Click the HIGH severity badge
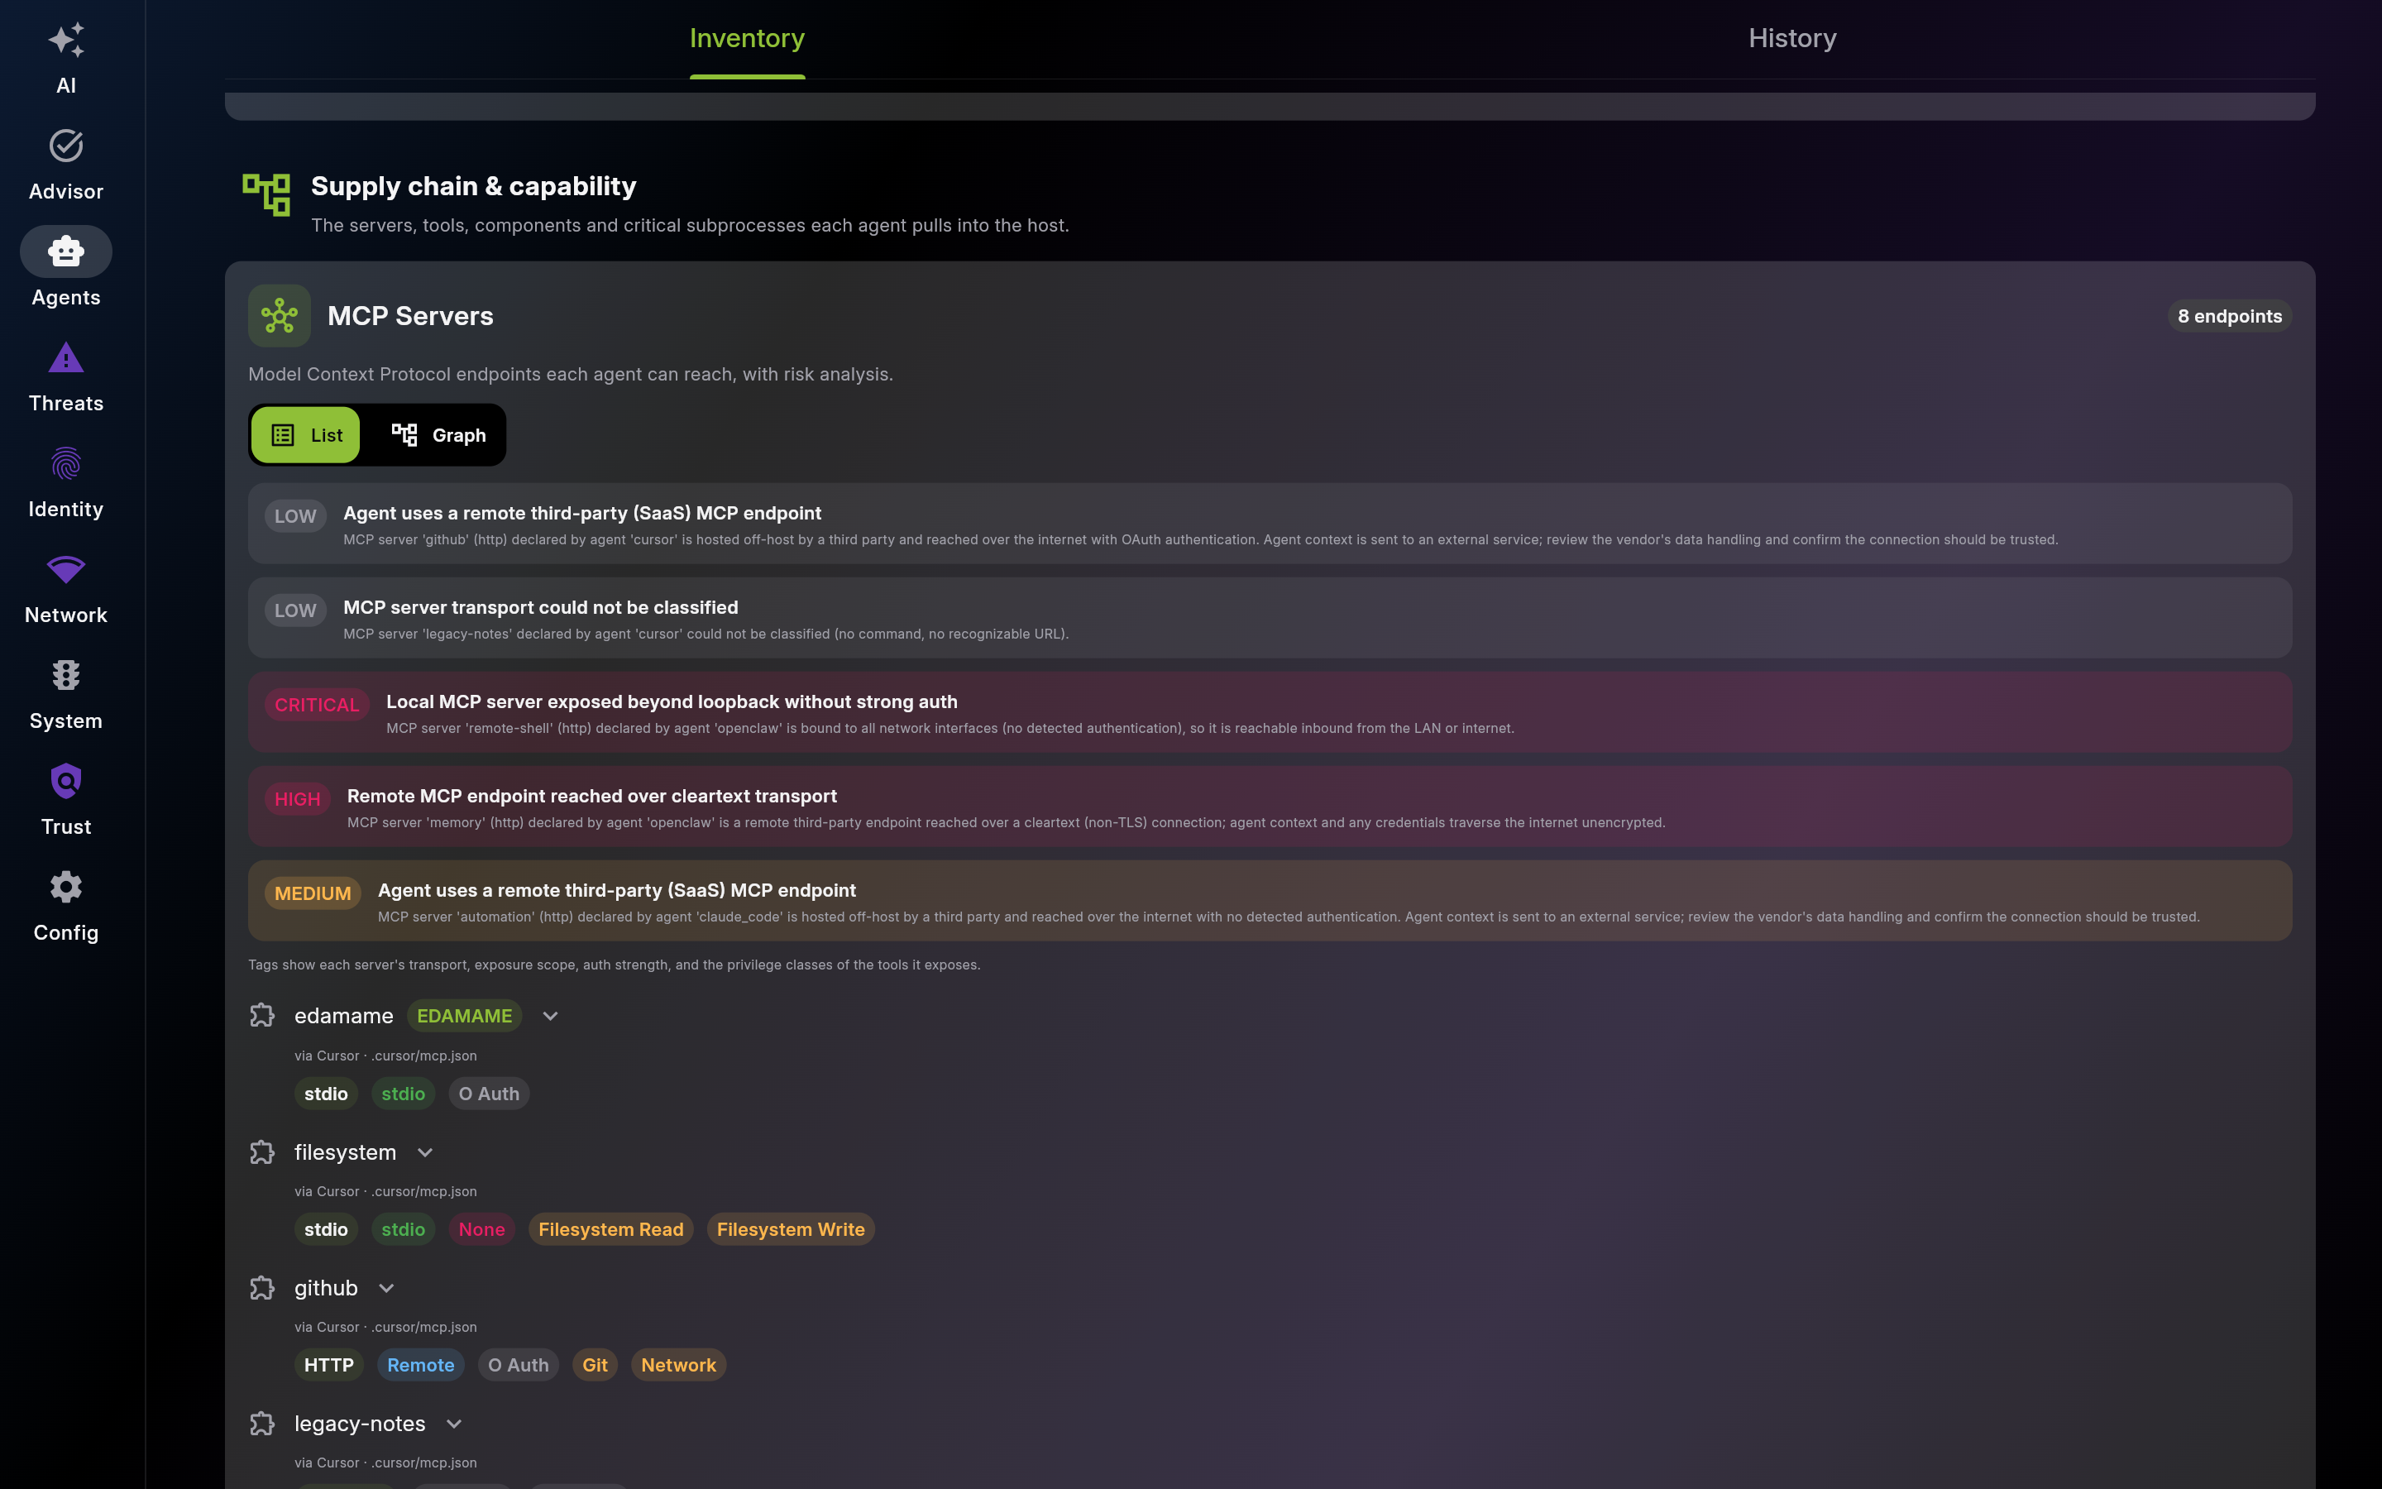The image size is (2382, 1489). pos(297,800)
